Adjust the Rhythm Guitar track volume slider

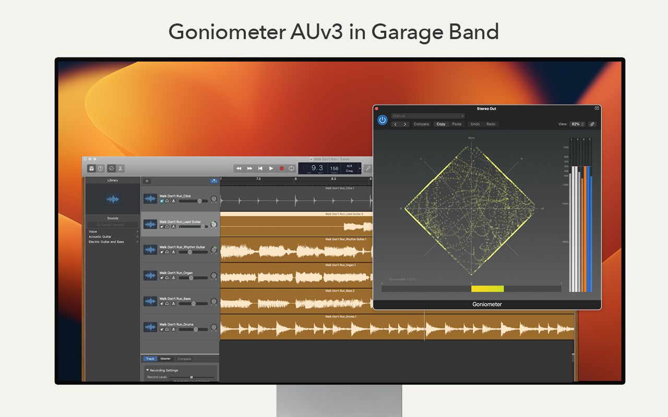[x=193, y=252]
